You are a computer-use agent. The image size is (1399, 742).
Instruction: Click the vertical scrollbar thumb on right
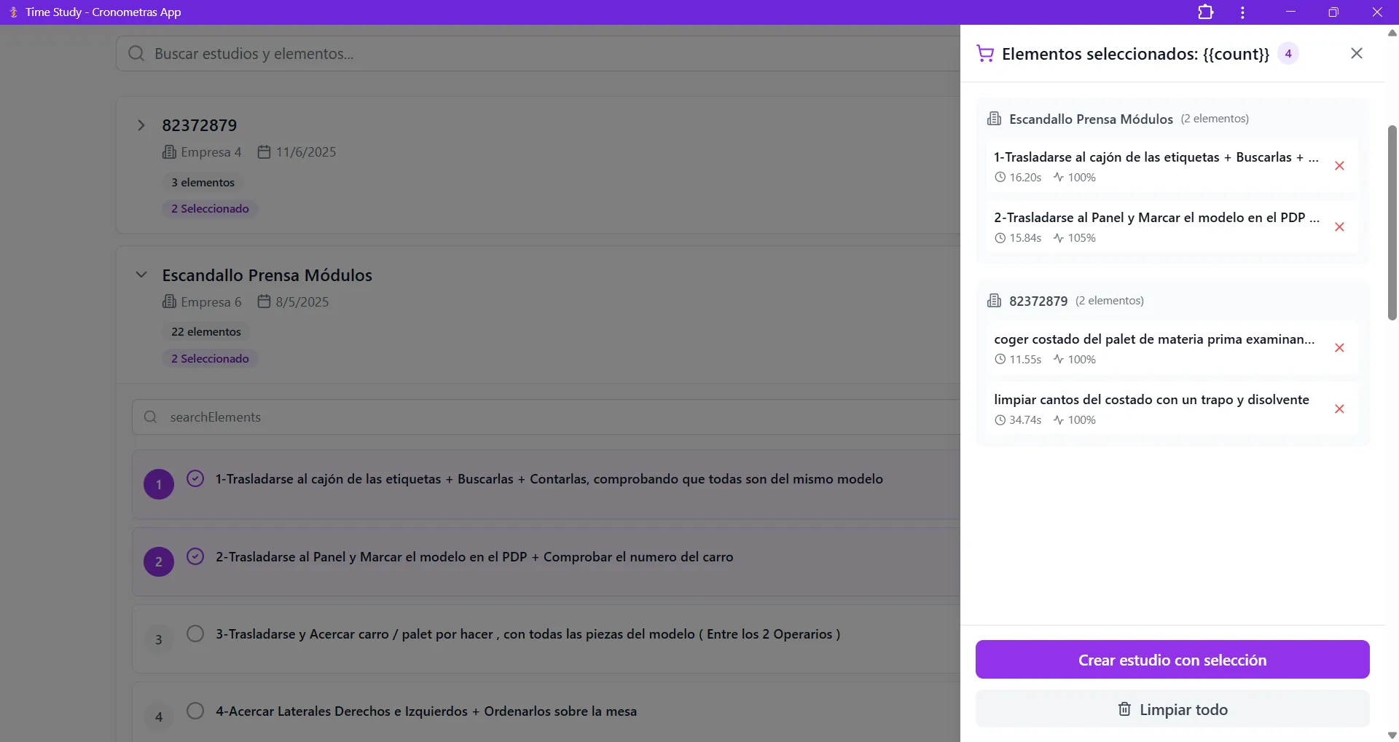pyautogui.click(x=1392, y=222)
